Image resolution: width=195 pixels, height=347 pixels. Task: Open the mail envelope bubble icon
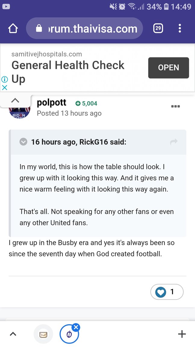tap(43, 334)
